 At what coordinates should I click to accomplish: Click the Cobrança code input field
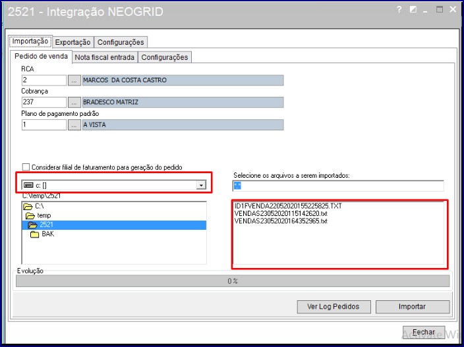click(x=44, y=102)
